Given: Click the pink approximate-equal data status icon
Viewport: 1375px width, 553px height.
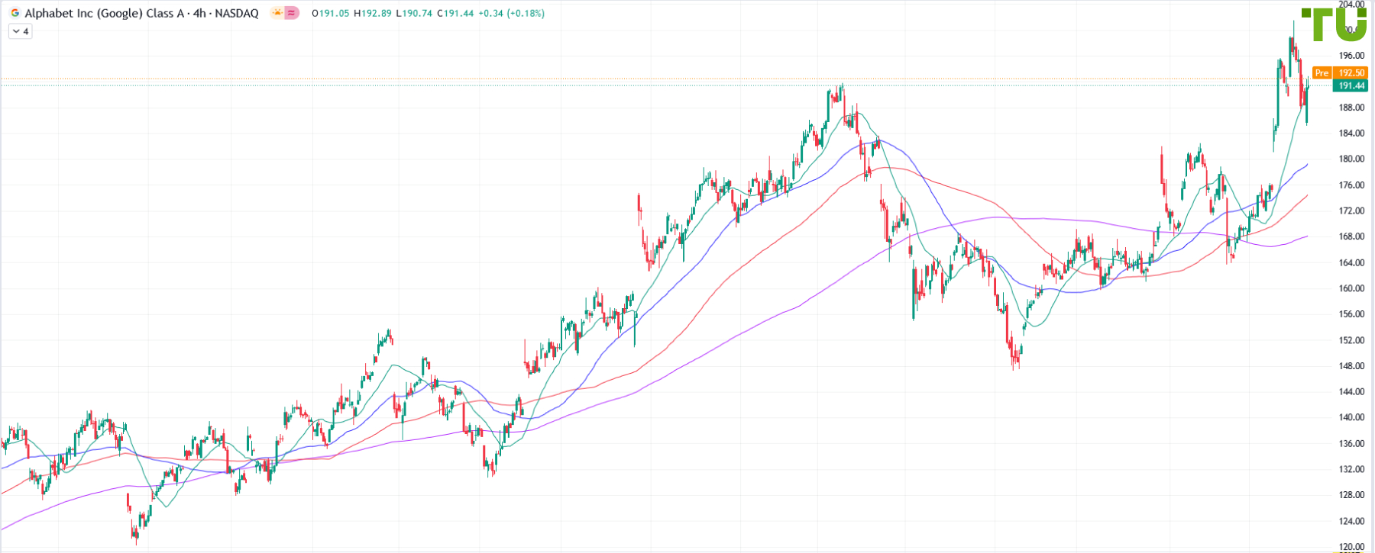Looking at the screenshot, I should pyautogui.click(x=291, y=13).
